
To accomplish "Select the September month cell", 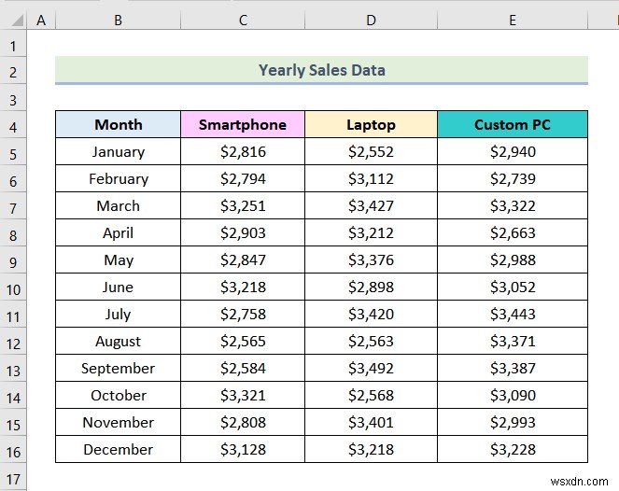I will point(119,369).
